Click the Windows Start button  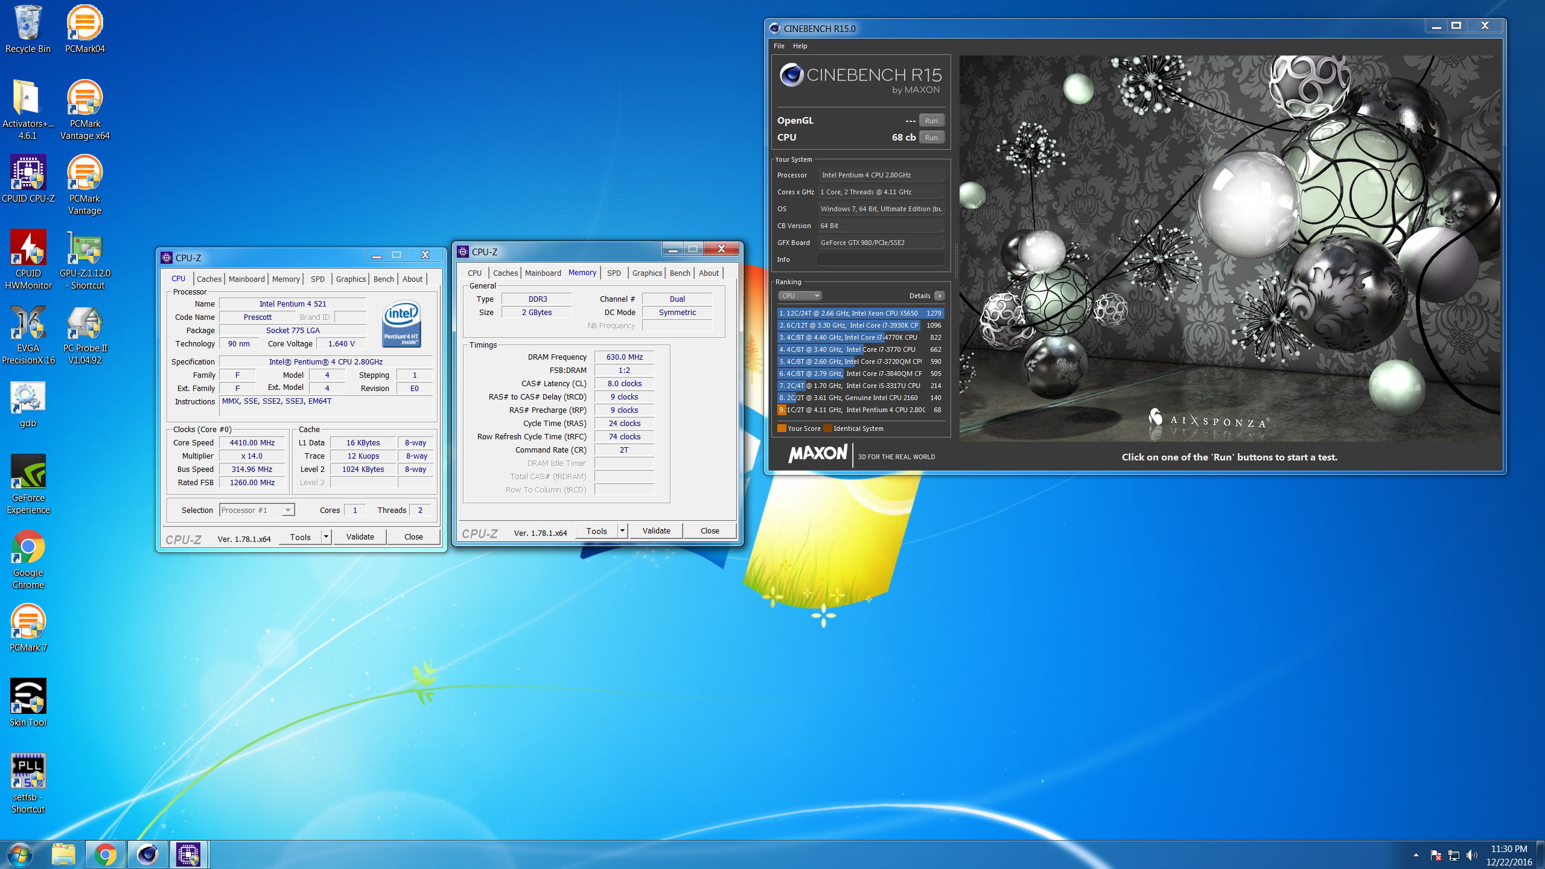19,855
